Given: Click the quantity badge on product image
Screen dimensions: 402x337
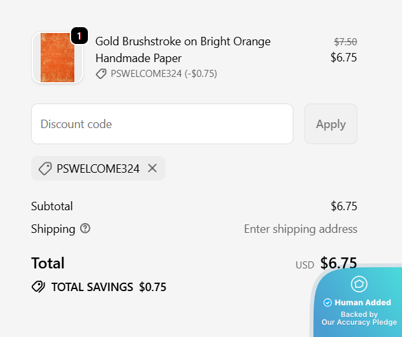Looking at the screenshot, I should (x=79, y=36).
